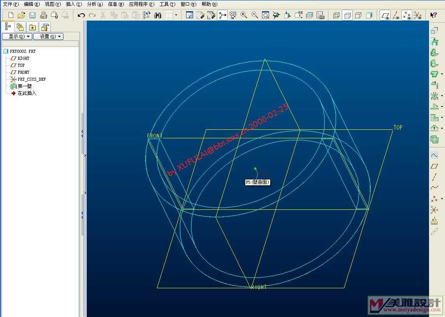Viewport: 445px width, 317px height.
Task: Toggle coordinate systems display
Action: click(x=417, y=15)
